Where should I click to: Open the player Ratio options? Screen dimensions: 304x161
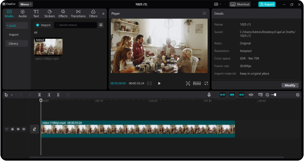coord(197,83)
